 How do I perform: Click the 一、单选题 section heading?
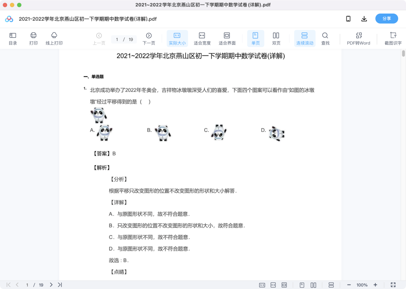point(94,77)
